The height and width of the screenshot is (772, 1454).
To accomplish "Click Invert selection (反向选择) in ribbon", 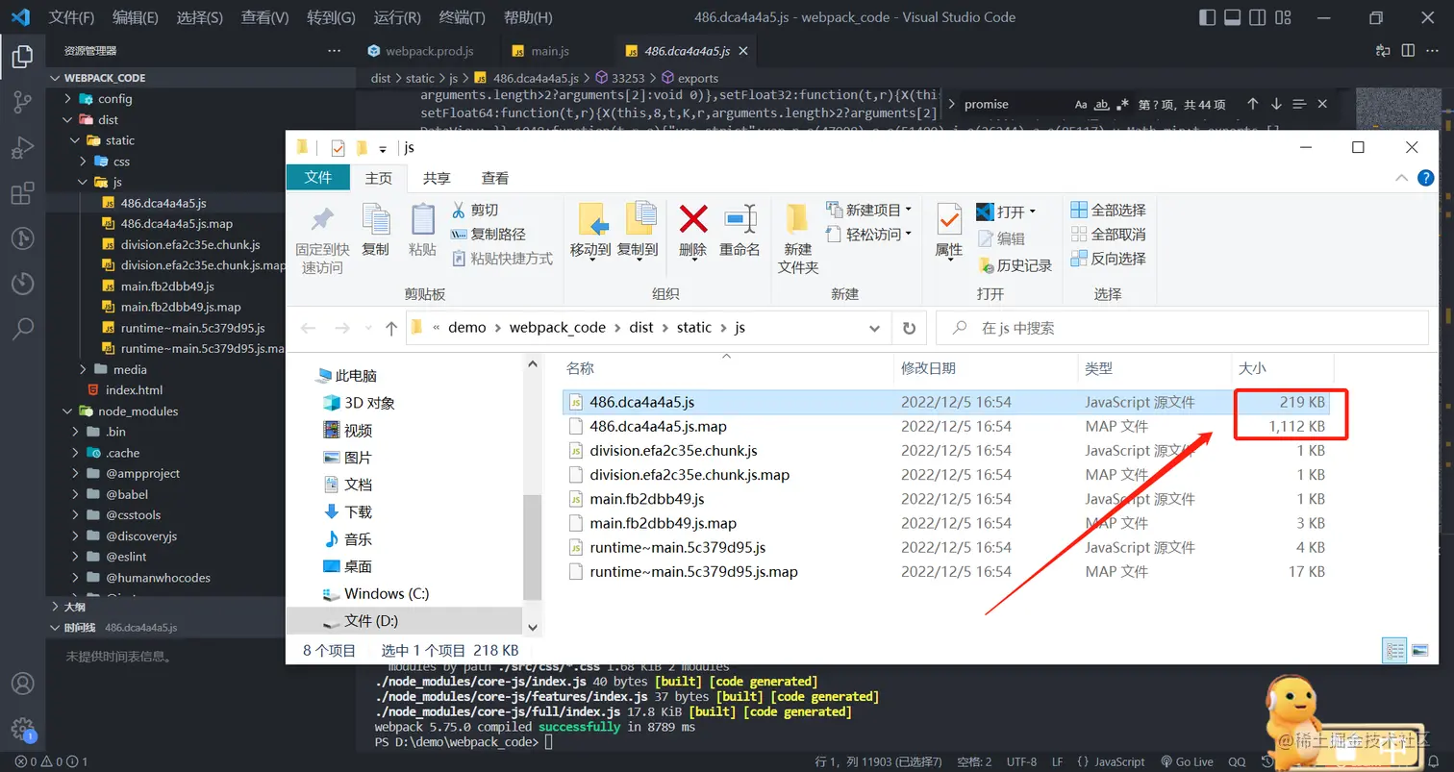I will [x=1108, y=258].
